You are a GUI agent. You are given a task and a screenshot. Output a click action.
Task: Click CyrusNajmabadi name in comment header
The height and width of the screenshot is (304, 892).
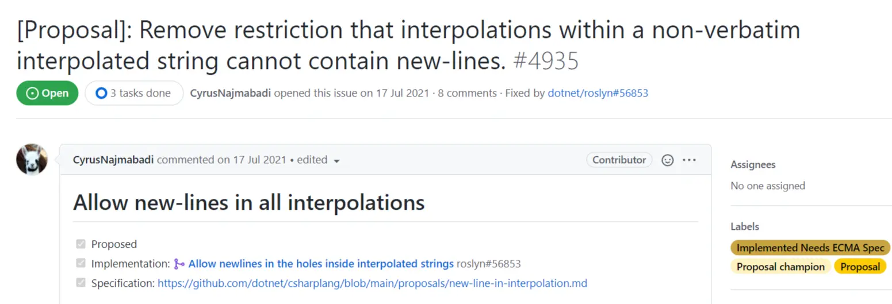pyautogui.click(x=114, y=160)
